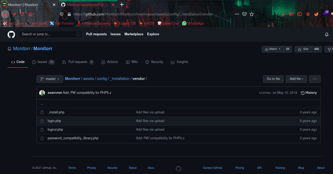This screenshot has height=174, width=333.
Task: Expand the Add file dropdown
Action: coord(296,79)
